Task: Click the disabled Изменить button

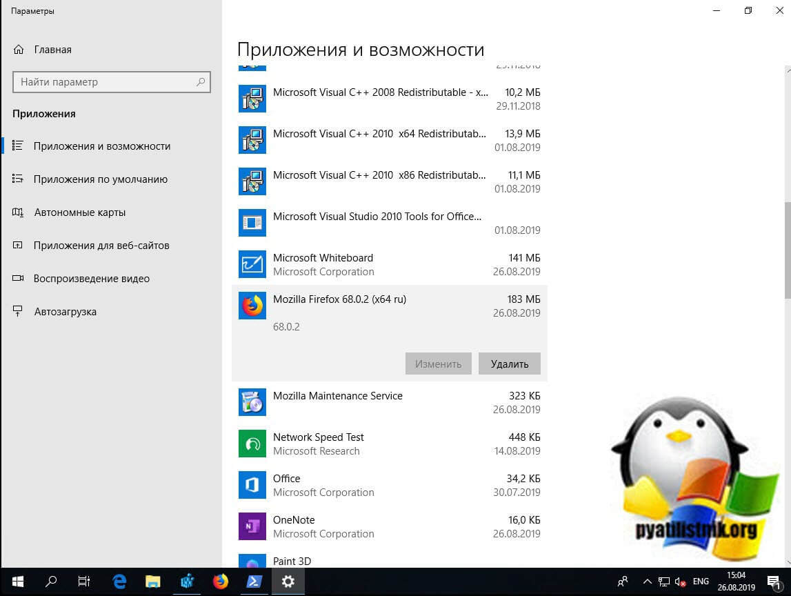Action: click(x=439, y=364)
